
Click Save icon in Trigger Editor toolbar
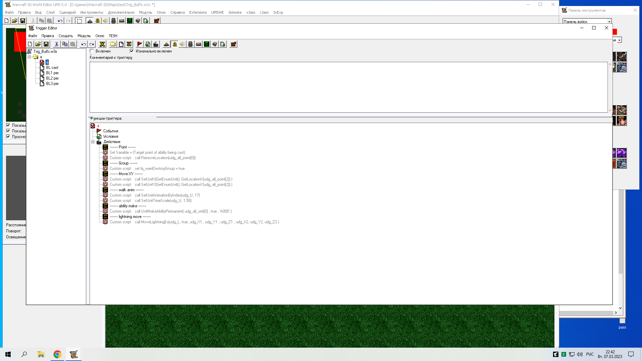[x=46, y=44]
